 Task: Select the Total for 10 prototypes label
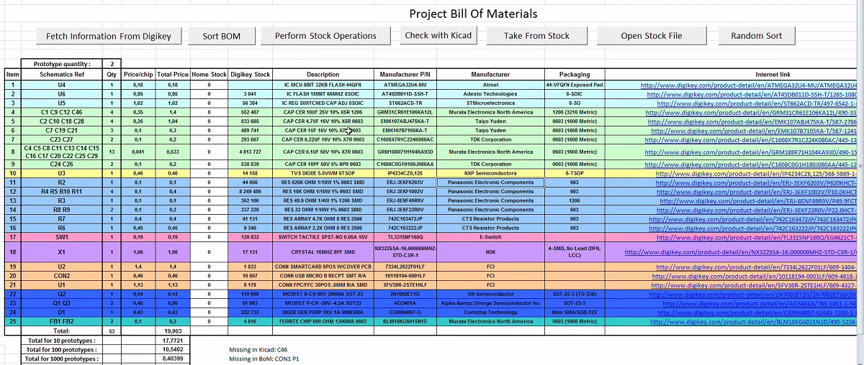tap(62, 341)
